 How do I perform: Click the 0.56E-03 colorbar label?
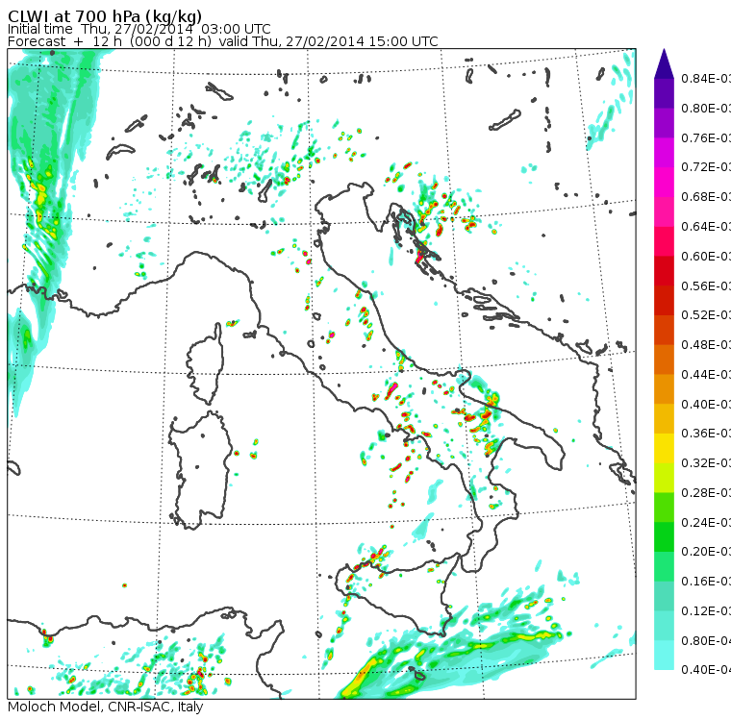point(706,286)
